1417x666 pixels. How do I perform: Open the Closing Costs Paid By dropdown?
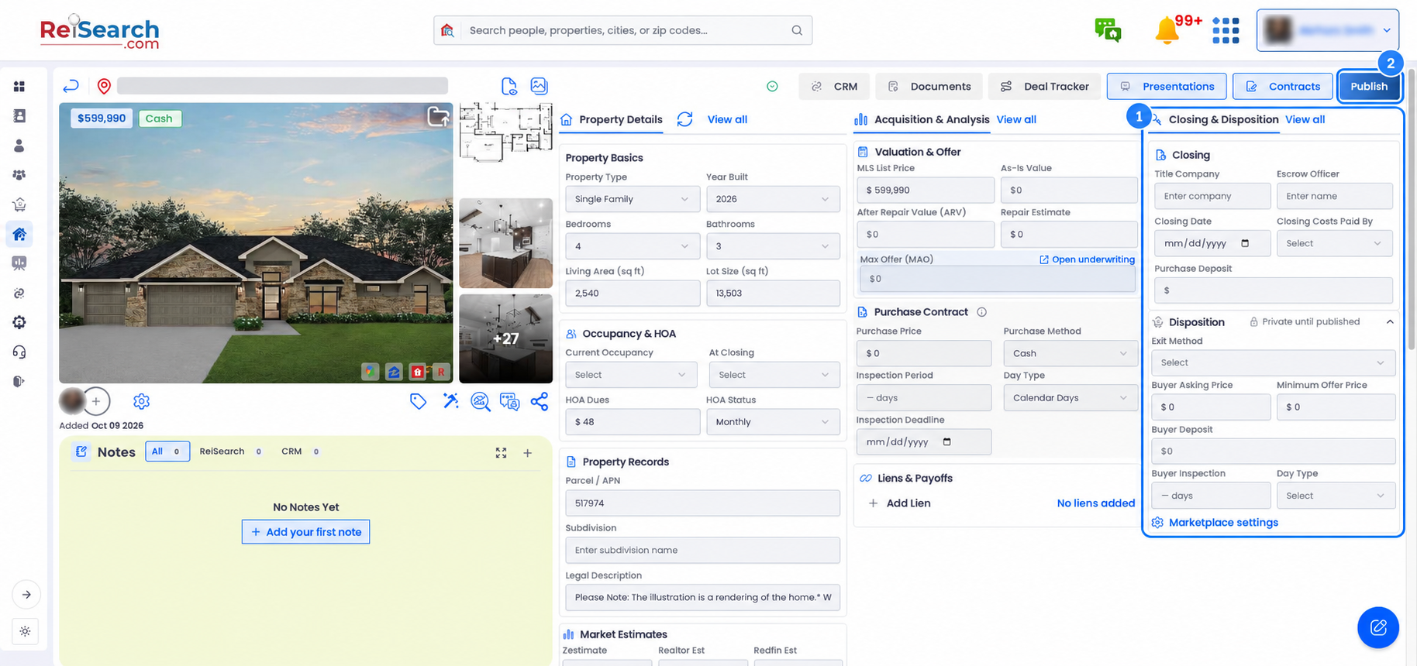tap(1334, 243)
